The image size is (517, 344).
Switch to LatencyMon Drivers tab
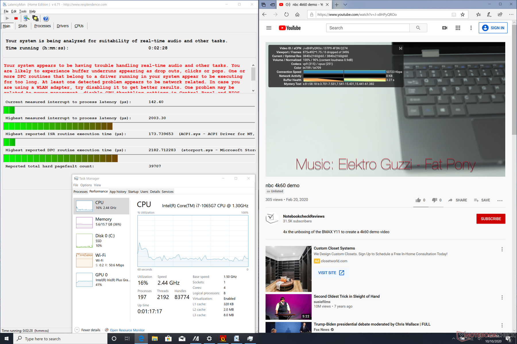coord(63,26)
